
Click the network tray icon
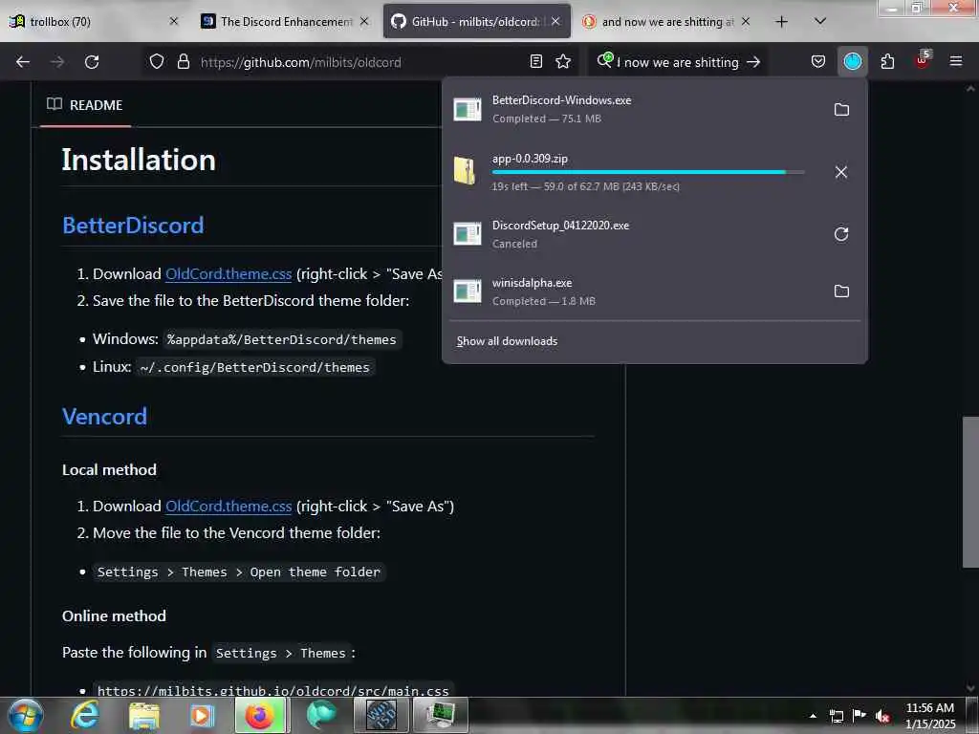point(836,716)
